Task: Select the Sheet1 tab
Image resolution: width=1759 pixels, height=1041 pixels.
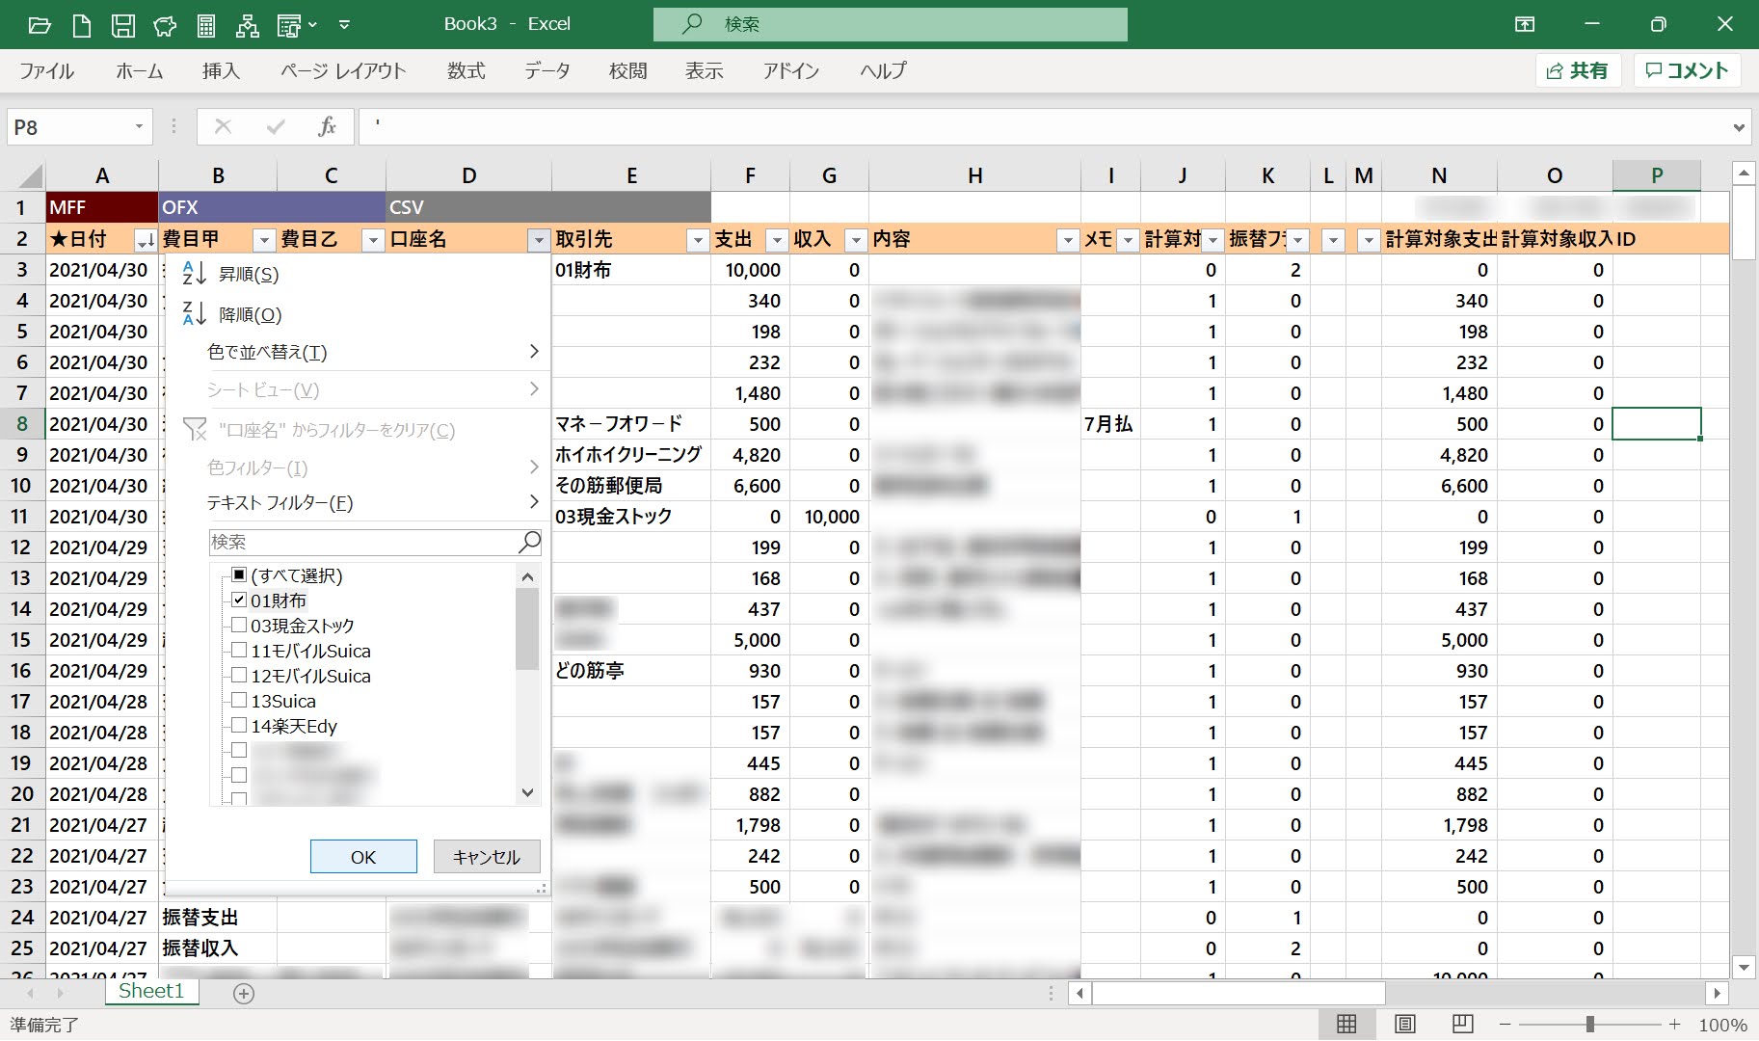Action: click(x=151, y=991)
